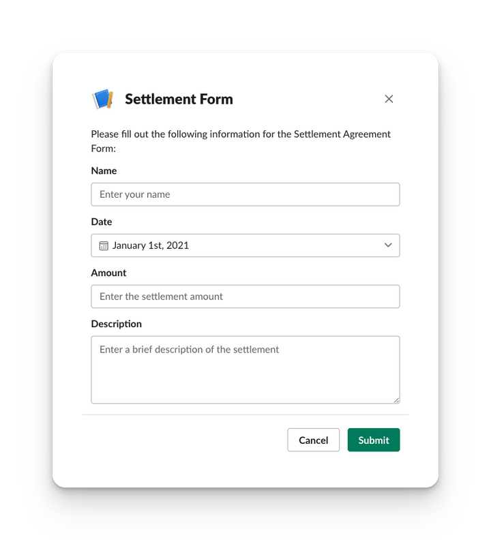Click the notebook app icon in header
Screen dimensions: 491x540
pyautogui.click(x=102, y=99)
